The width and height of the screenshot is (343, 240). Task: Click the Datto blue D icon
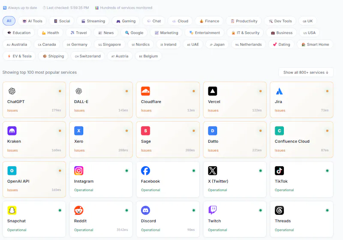212,131
